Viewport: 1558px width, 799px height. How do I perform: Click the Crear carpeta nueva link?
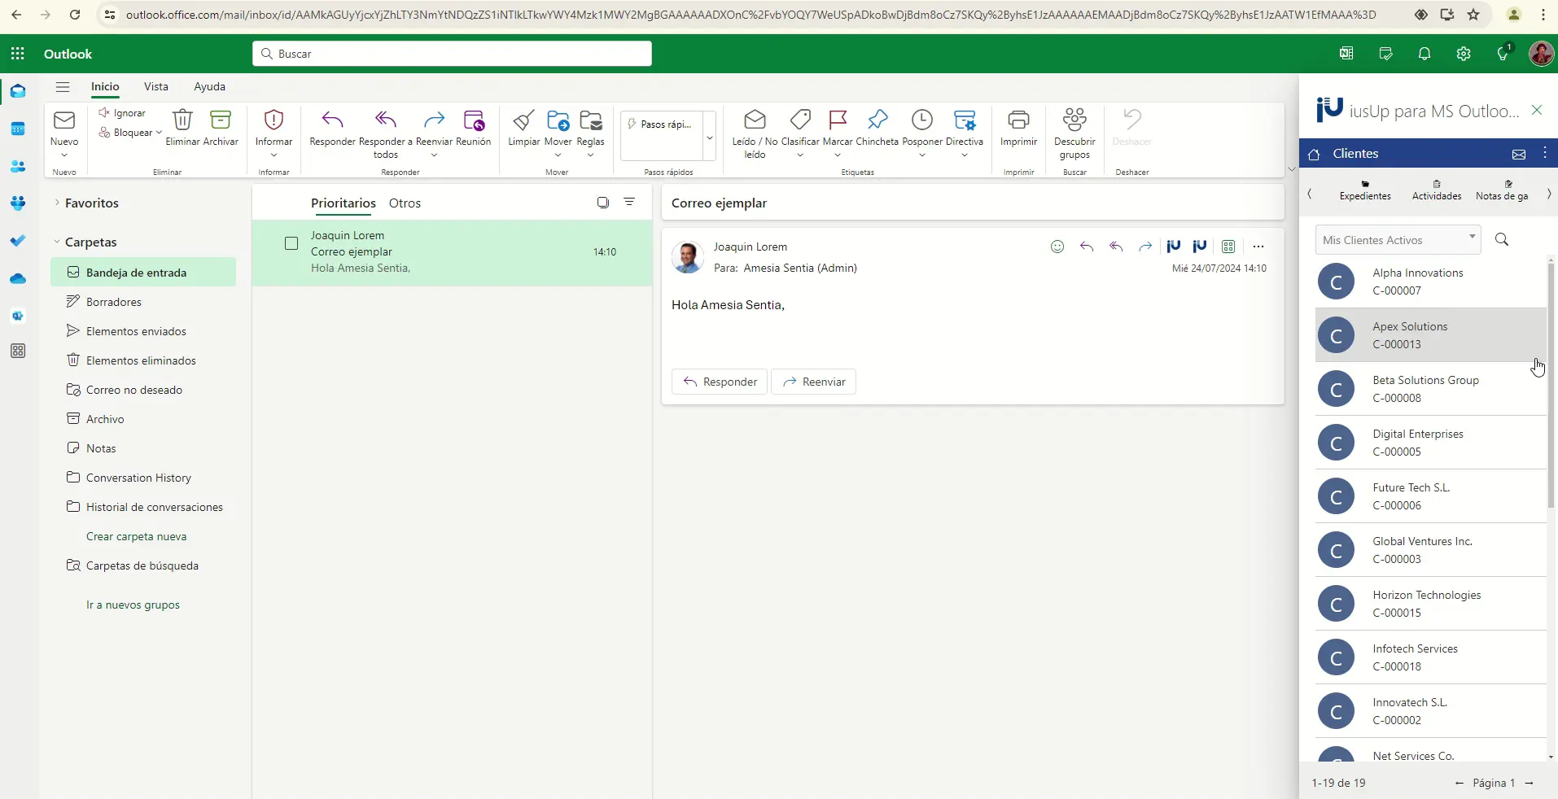coord(136,536)
